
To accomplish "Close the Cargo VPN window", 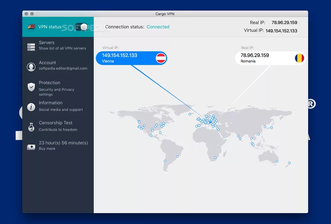I will [26, 14].
